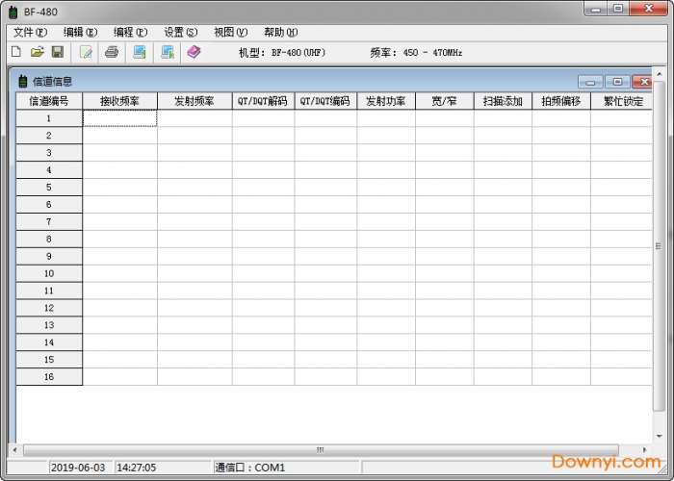This screenshot has width=674, height=481.
Task: Click channel 6 宽/窄 cell
Action: 445,204
